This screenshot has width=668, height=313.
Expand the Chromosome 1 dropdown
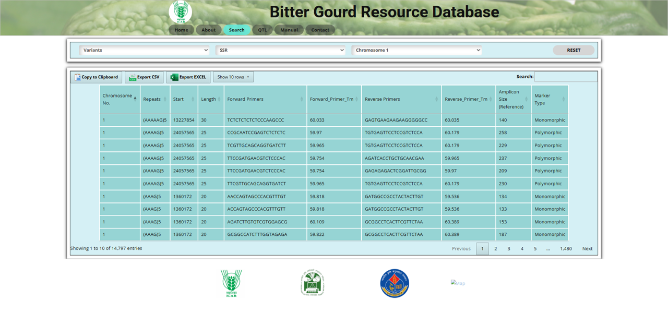click(416, 50)
